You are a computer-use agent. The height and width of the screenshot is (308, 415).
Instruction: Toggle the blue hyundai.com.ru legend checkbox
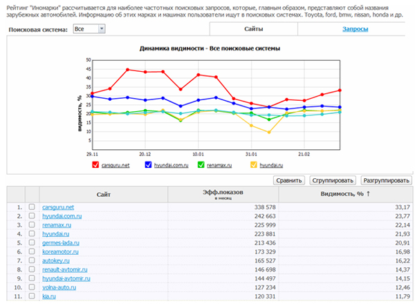click(x=148, y=165)
